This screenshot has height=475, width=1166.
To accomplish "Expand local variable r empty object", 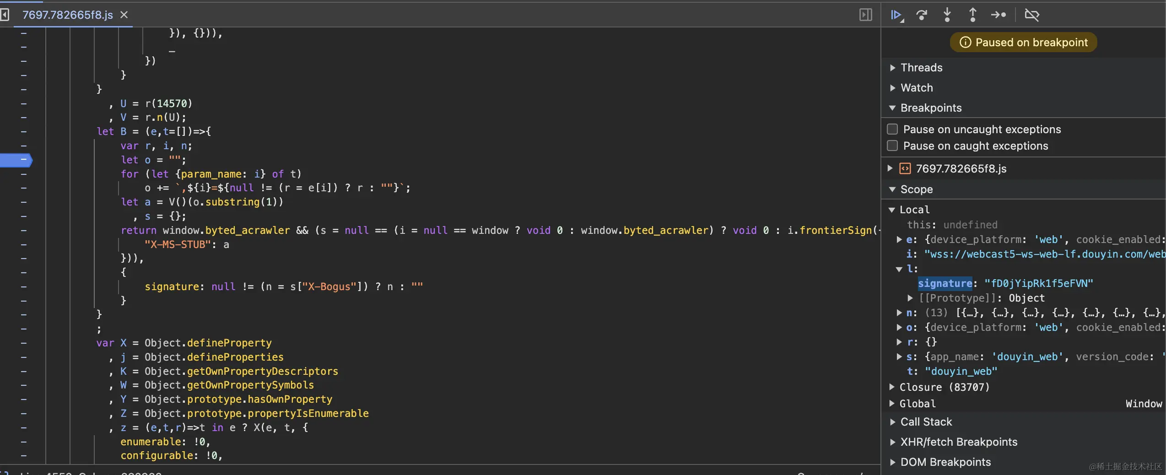I will pyautogui.click(x=900, y=342).
